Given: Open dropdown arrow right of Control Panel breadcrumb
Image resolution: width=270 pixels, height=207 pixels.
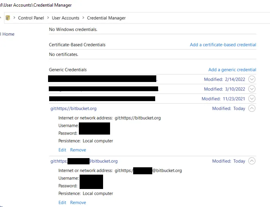Looking at the screenshot, I should [x=48, y=18].
